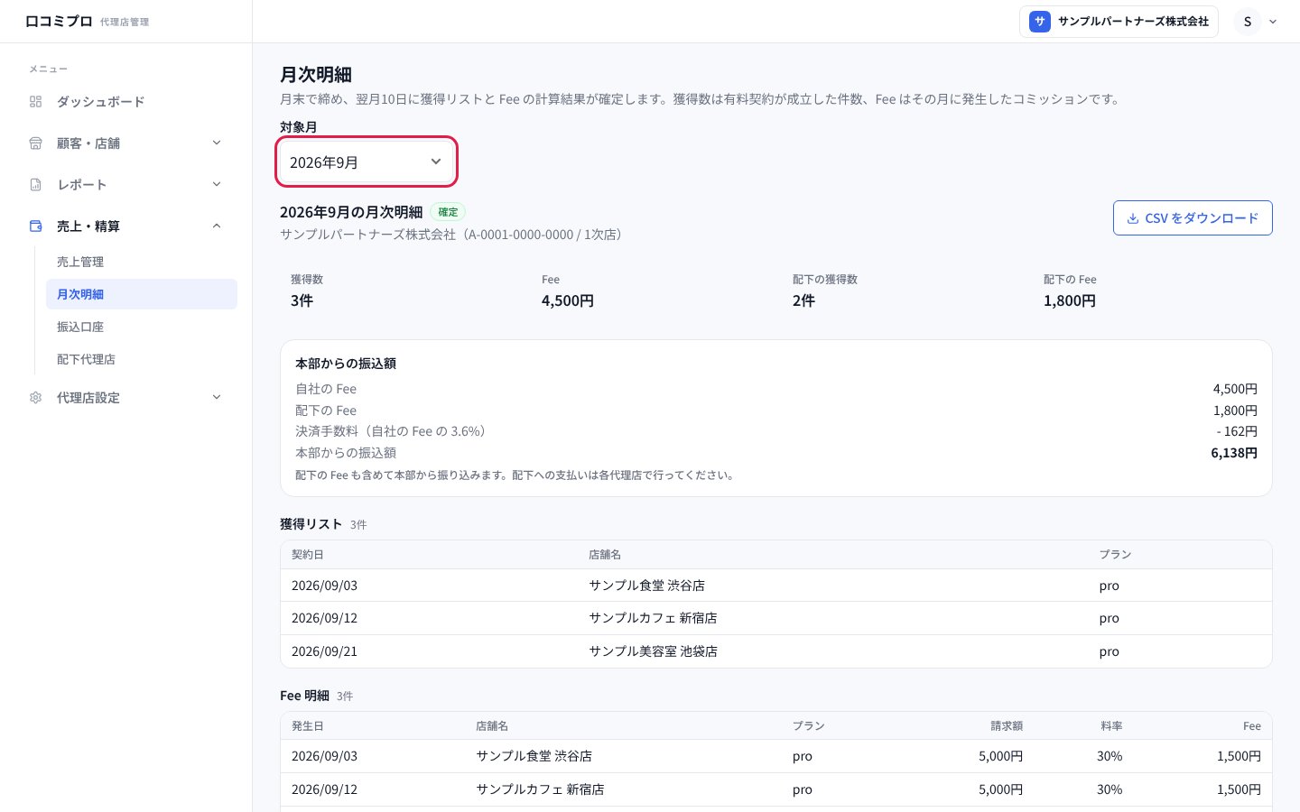
Task: Click the 口コミプロ logo
Action: [59, 22]
